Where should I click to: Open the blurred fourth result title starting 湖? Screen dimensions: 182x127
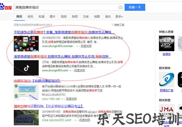coord(49,106)
